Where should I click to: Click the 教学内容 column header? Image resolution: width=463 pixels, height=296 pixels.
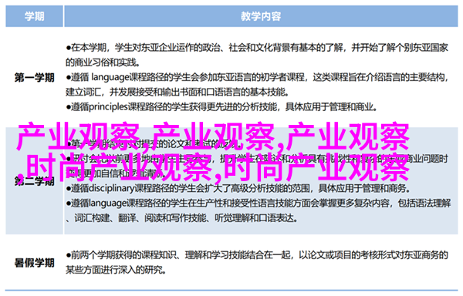click(x=261, y=16)
